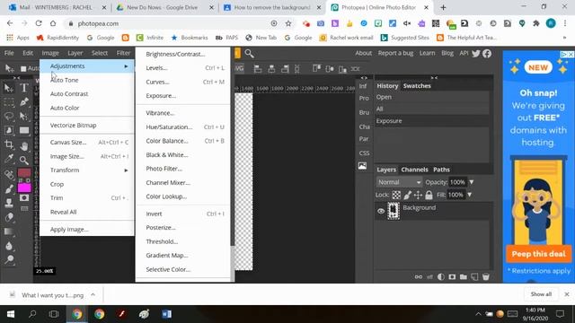Toggle lock image pixels brush icon
The width and height of the screenshot is (575, 323).
(x=407, y=196)
